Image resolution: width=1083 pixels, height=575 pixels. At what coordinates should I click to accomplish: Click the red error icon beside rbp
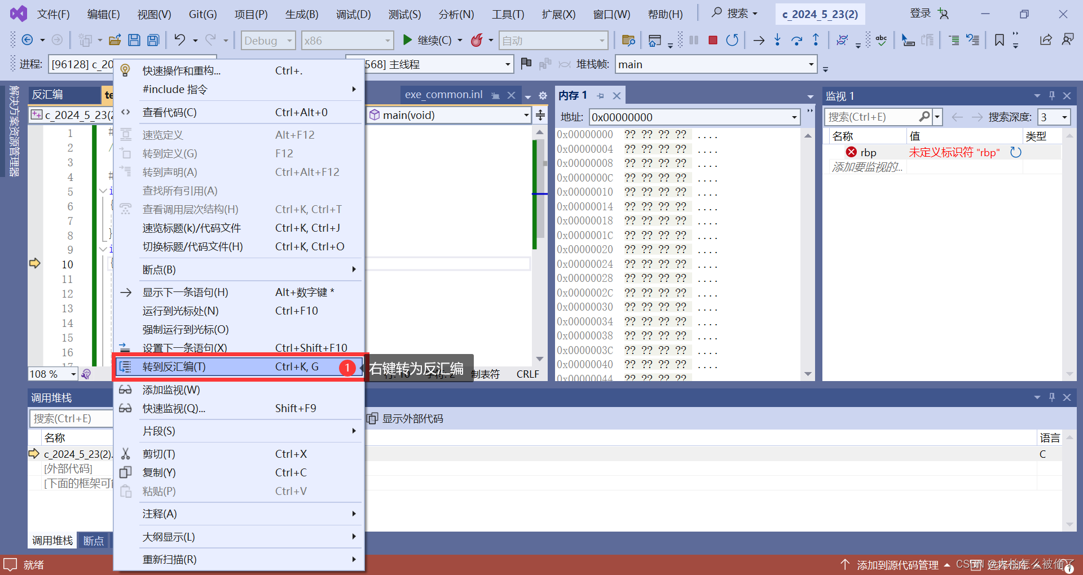coord(851,152)
